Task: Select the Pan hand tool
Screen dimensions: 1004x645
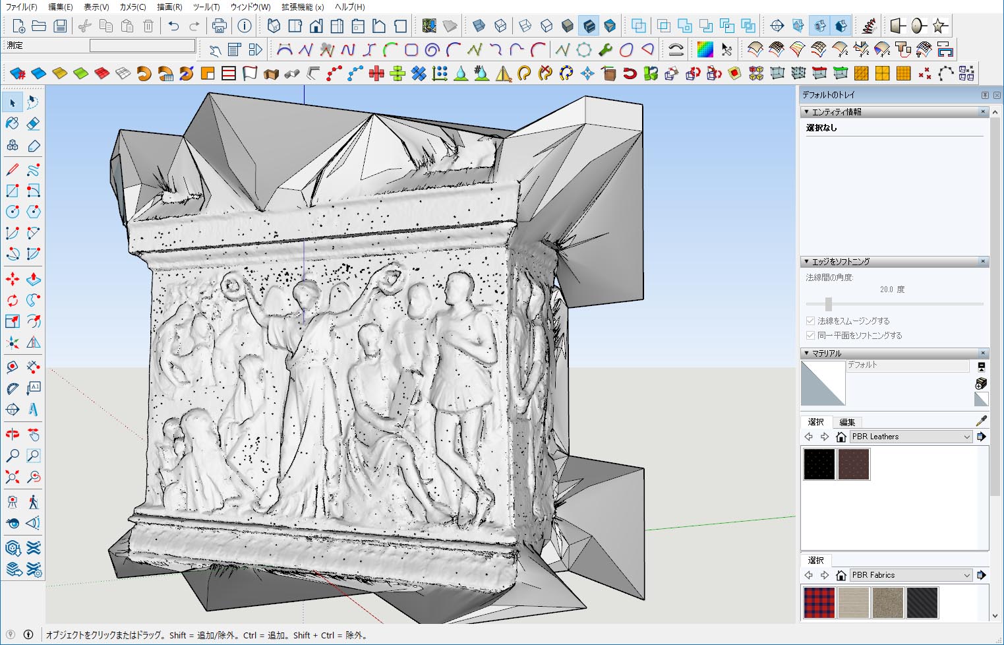Action: click(x=33, y=434)
